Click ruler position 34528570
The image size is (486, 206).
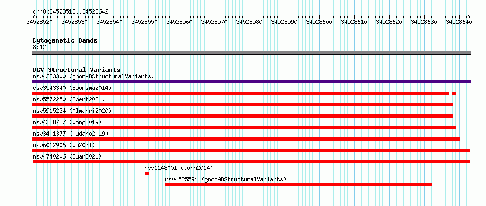215,22
